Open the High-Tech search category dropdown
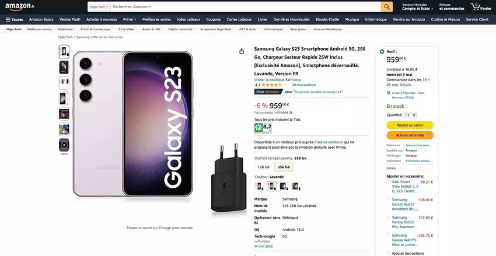496x256 pixels. coord(98,6)
